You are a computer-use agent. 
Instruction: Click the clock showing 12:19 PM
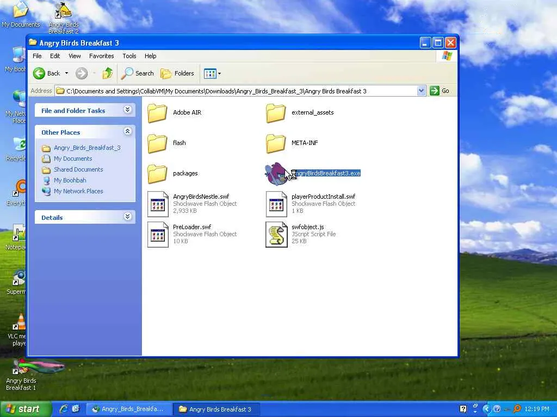click(x=537, y=409)
